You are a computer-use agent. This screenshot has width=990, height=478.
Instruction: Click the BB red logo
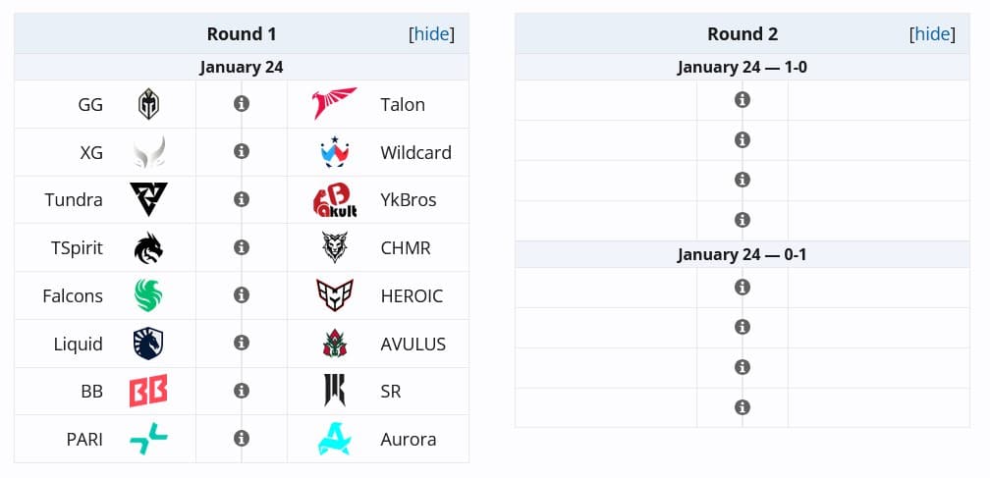[148, 391]
